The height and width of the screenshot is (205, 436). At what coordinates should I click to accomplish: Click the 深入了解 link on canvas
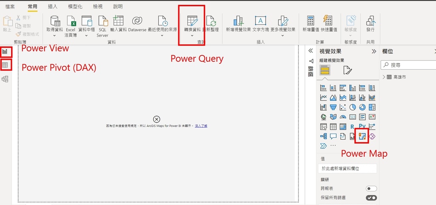click(201, 126)
